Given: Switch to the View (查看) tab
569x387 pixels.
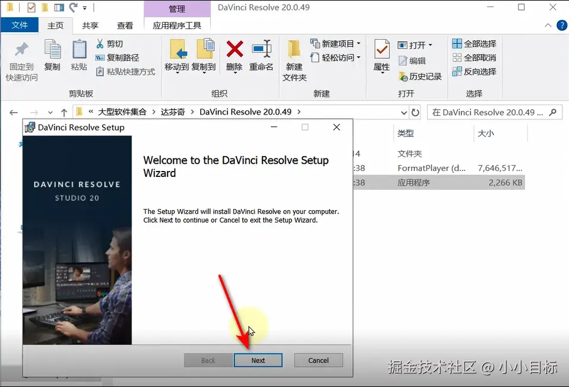Looking at the screenshot, I should click(125, 26).
